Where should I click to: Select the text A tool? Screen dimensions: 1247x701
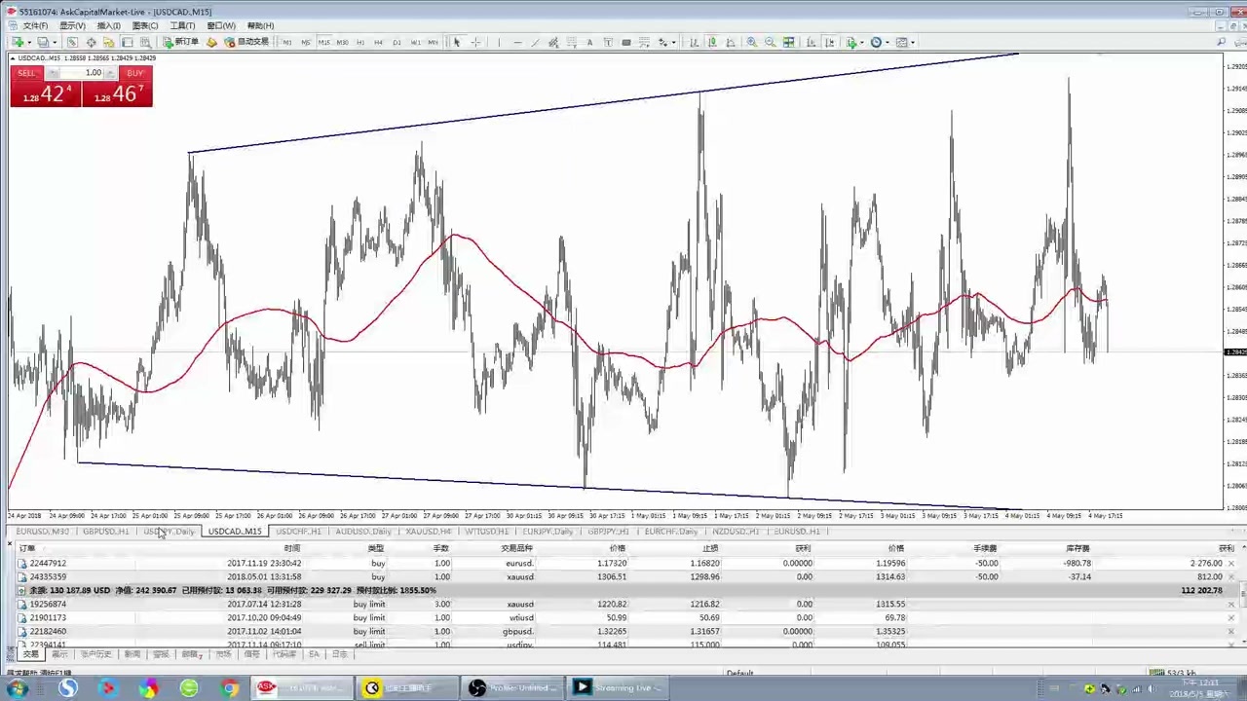589,42
